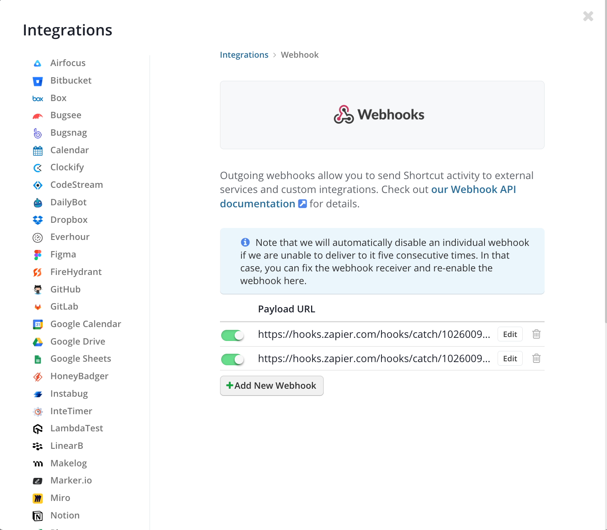Delete the second Zapier webhook via trash icon
Screen dimensions: 607x530
point(536,359)
